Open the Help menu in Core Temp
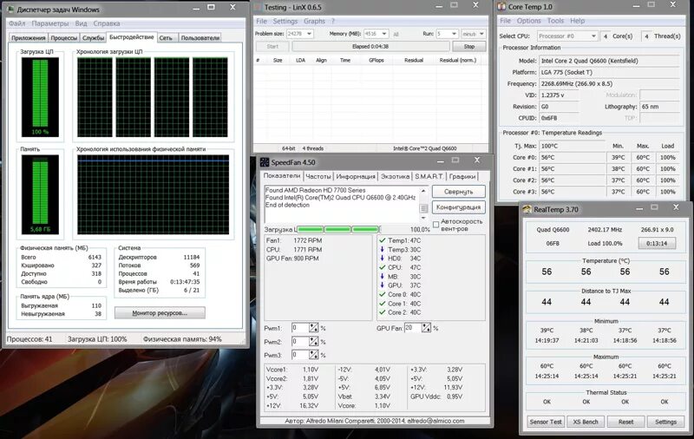The image size is (694, 439). click(x=577, y=21)
